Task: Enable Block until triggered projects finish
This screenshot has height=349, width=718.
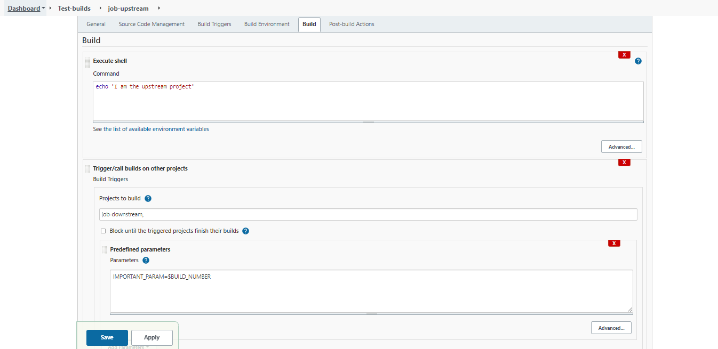Action: tap(103, 231)
